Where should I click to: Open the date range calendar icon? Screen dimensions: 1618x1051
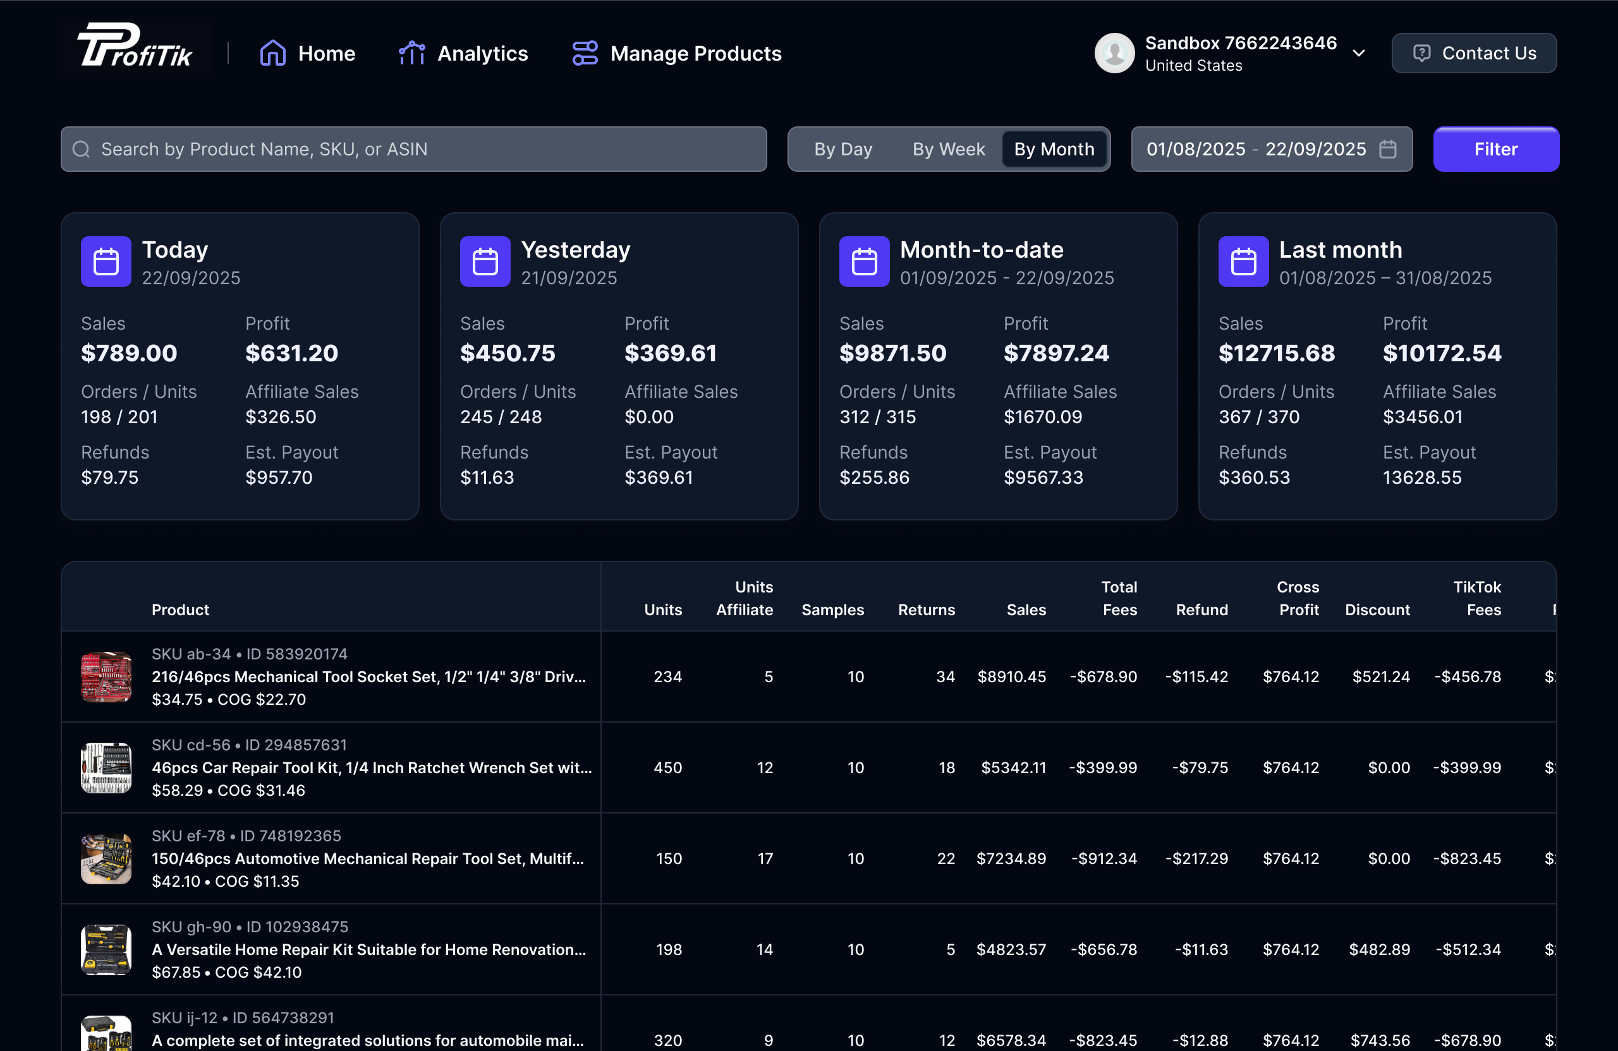click(x=1387, y=149)
